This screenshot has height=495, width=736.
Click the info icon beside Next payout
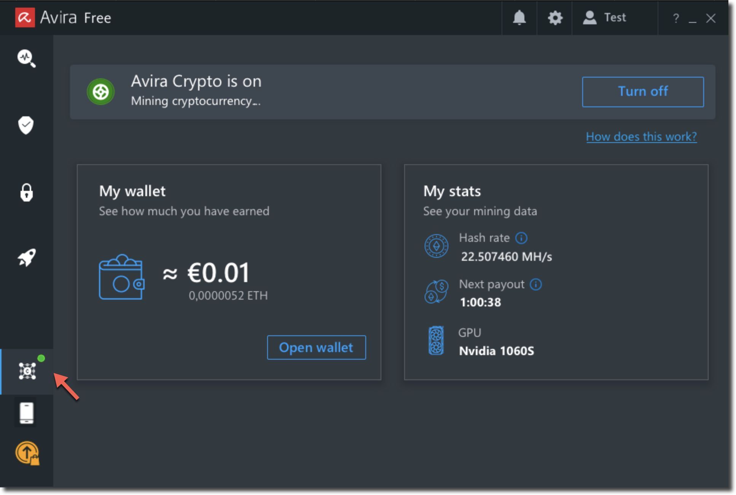click(536, 284)
